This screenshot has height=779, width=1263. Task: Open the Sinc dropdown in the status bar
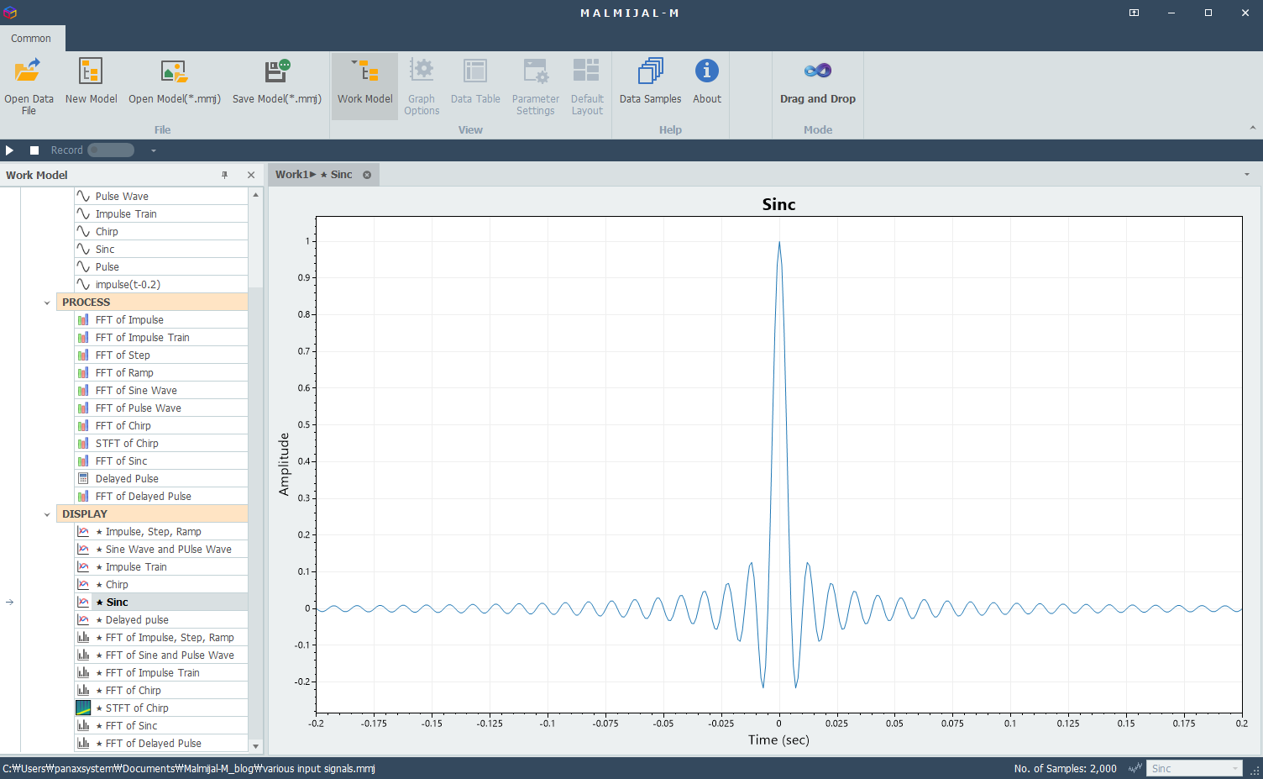coord(1194,768)
